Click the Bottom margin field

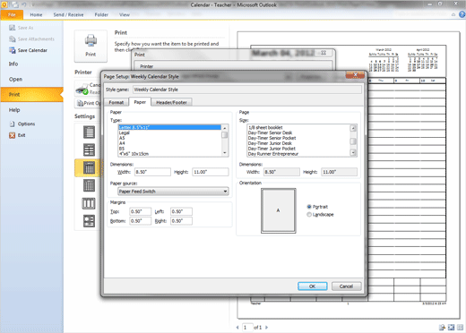[x=140, y=221]
